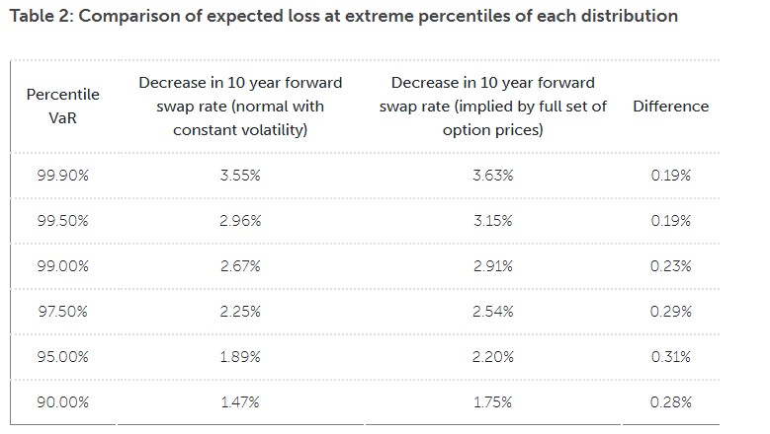Click the 3.55% value cell

pos(240,176)
